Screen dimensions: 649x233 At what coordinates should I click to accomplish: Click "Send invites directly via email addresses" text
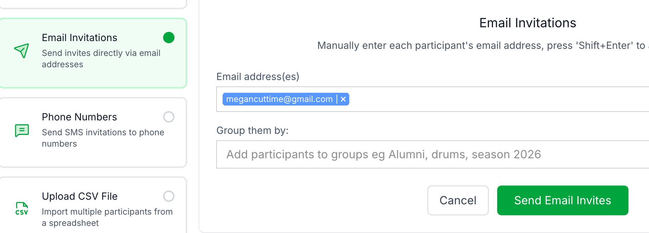tap(101, 59)
